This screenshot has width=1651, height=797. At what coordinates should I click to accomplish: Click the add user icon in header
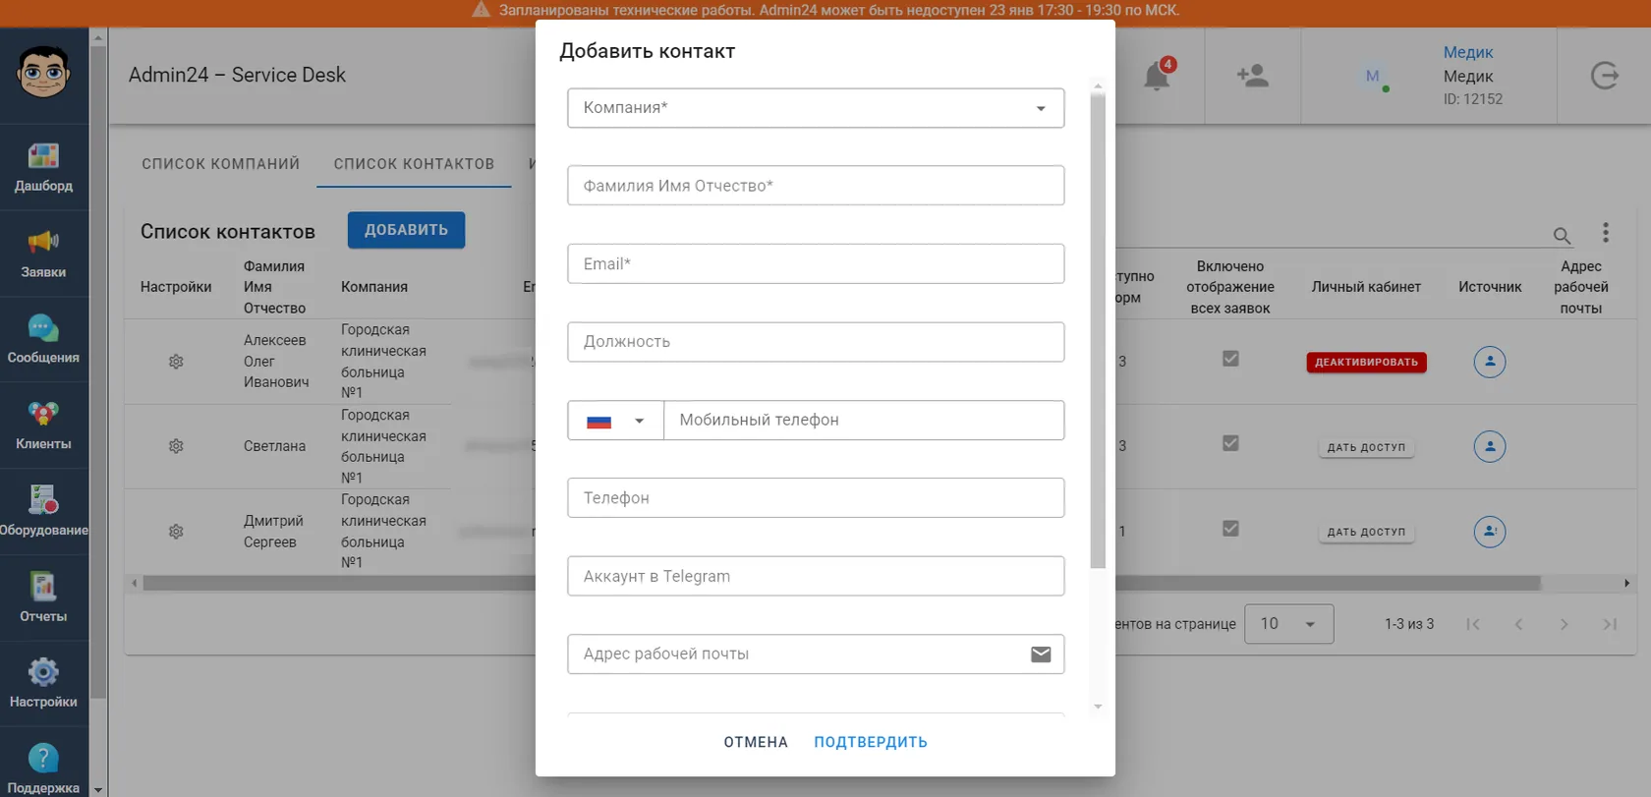click(1253, 76)
